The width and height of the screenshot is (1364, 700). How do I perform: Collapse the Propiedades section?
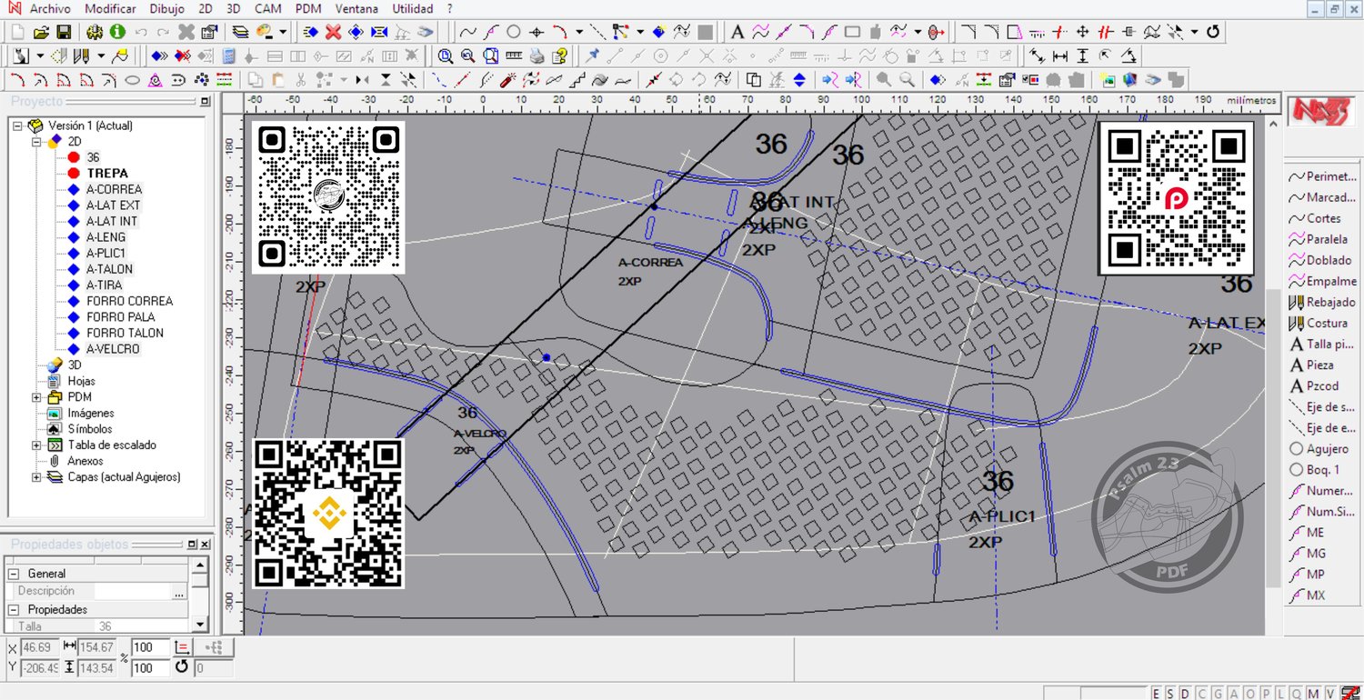[14, 609]
